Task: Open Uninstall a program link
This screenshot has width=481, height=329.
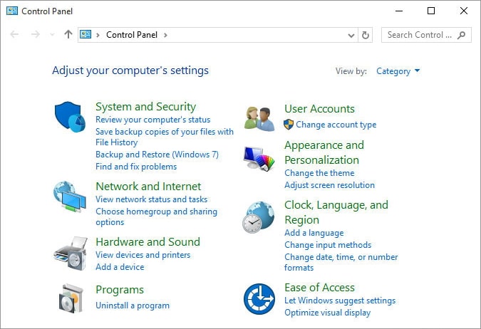Action: (133, 305)
